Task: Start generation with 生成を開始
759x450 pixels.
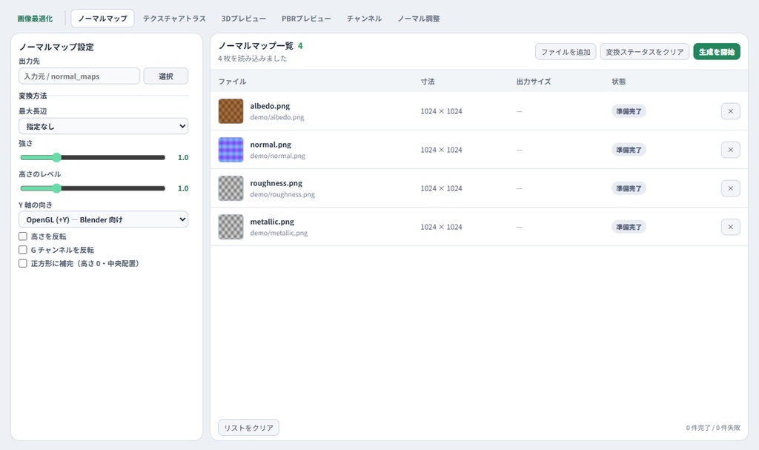Action: pos(717,52)
